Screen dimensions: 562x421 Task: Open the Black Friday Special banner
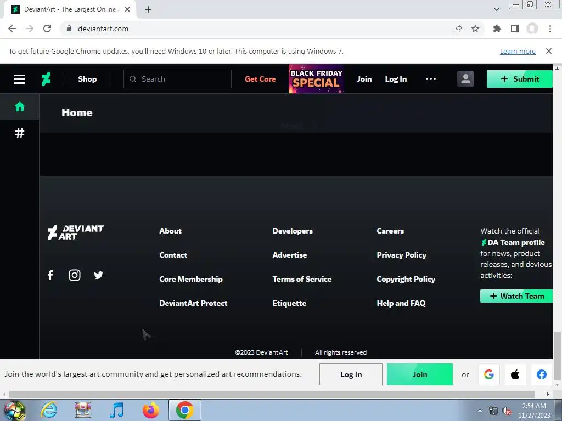pos(316,79)
